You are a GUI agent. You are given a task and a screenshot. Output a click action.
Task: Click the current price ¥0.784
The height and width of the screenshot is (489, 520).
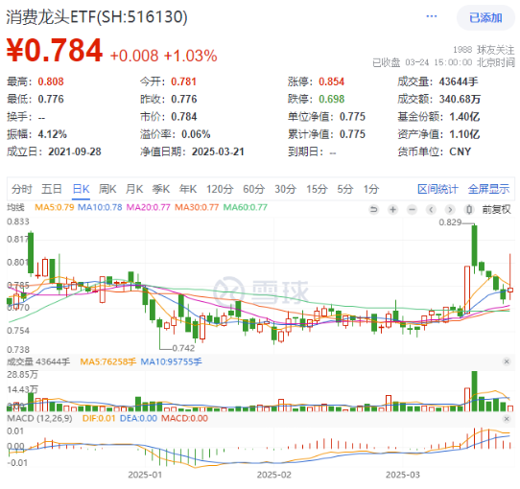click(x=55, y=51)
